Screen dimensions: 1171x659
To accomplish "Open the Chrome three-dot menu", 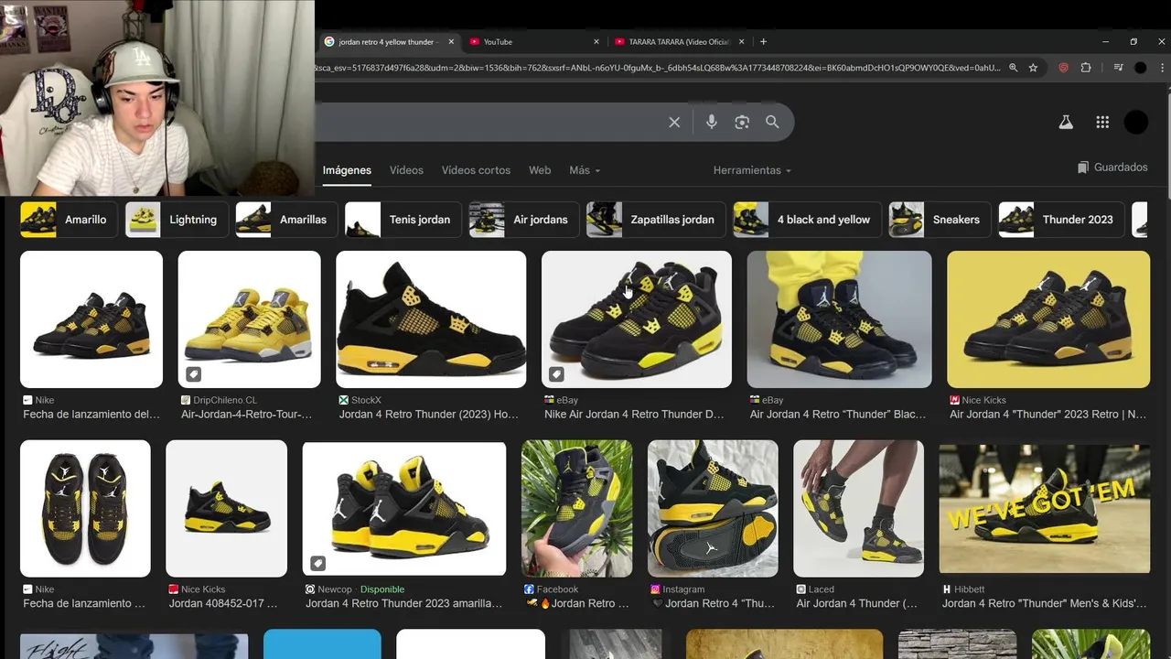I will (1162, 68).
